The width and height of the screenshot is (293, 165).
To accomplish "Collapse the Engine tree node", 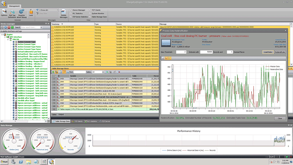I will (2, 35).
